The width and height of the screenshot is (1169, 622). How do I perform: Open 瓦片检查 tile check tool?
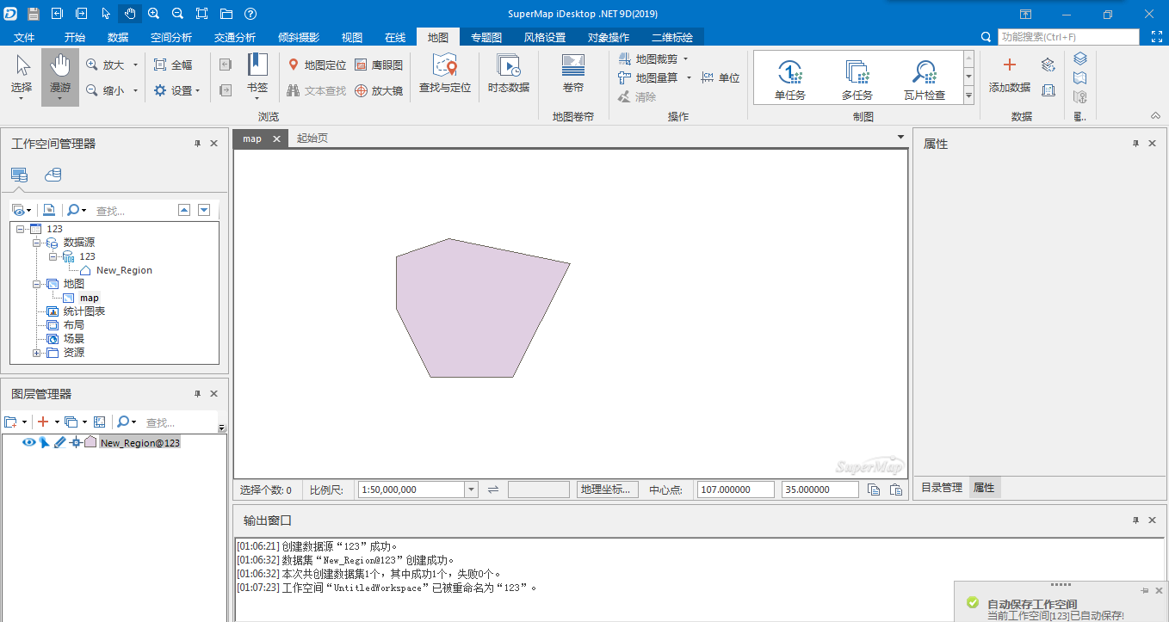[x=925, y=79]
